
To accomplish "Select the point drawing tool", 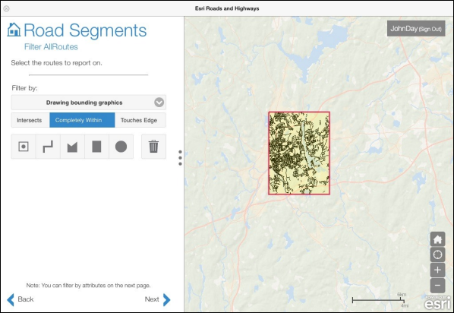I will point(24,147).
